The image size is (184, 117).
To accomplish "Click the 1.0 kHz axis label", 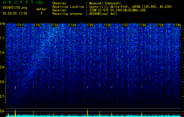I will 3,53.
